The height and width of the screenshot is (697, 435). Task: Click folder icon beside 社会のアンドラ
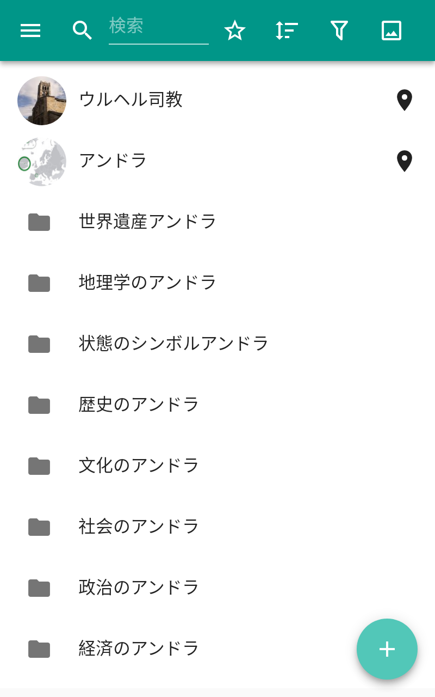pyautogui.click(x=39, y=527)
